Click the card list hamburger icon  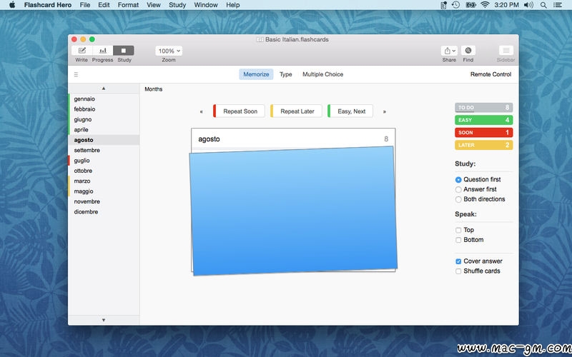(76, 74)
